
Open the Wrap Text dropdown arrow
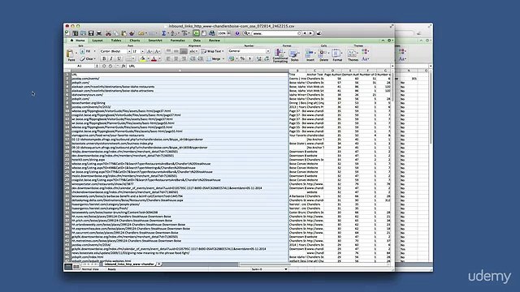[223, 51]
